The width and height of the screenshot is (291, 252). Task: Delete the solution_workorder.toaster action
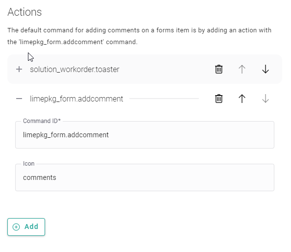coord(218,69)
